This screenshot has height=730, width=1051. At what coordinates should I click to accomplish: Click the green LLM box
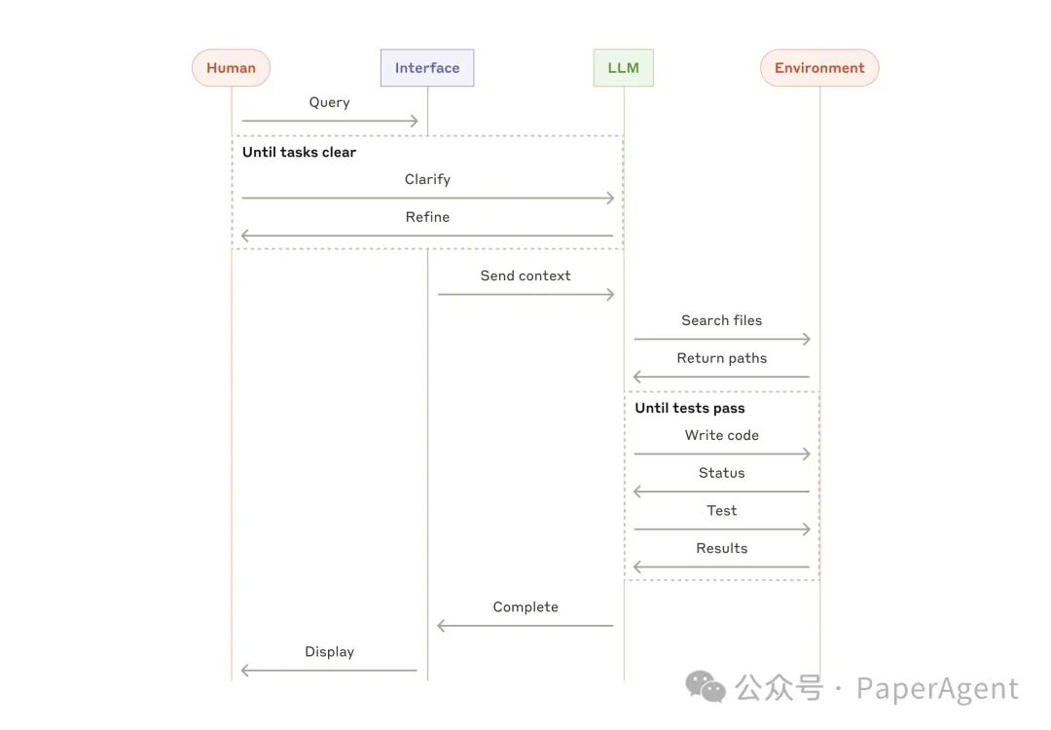(x=624, y=68)
